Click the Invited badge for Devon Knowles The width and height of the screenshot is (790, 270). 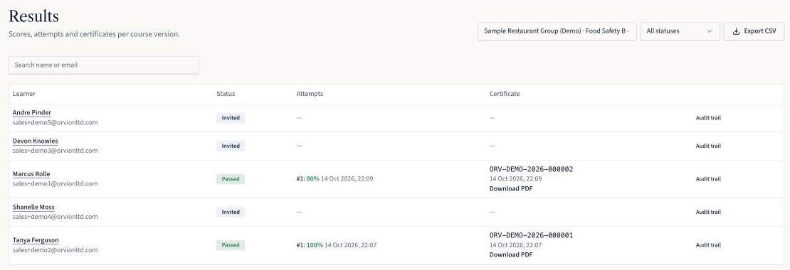click(231, 146)
